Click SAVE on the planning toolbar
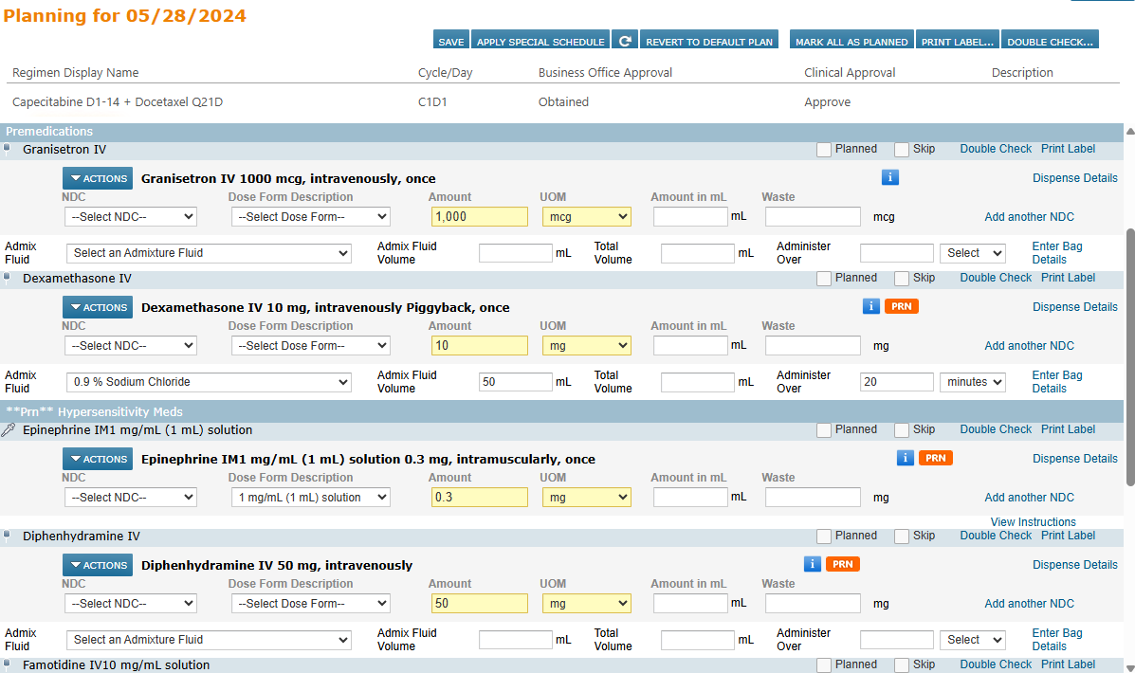 tap(450, 41)
